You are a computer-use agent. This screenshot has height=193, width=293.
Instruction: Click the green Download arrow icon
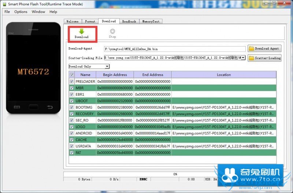[81, 32]
